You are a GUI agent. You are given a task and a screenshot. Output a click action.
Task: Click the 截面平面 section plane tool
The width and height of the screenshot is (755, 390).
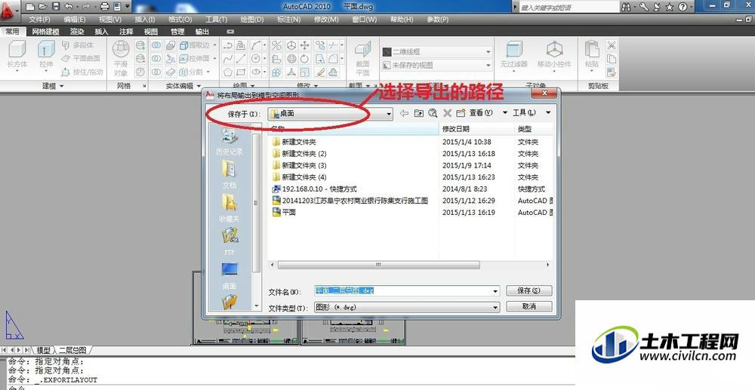362,59
